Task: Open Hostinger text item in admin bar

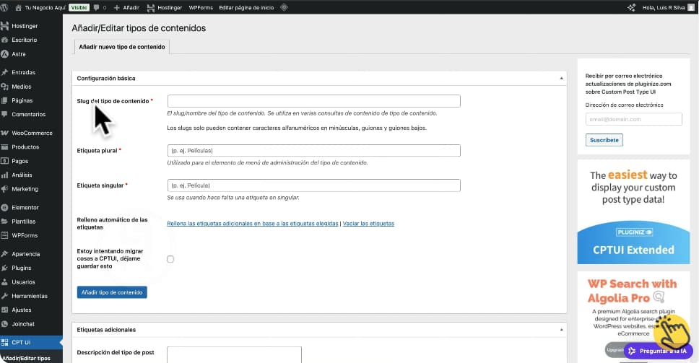Action: (170, 7)
